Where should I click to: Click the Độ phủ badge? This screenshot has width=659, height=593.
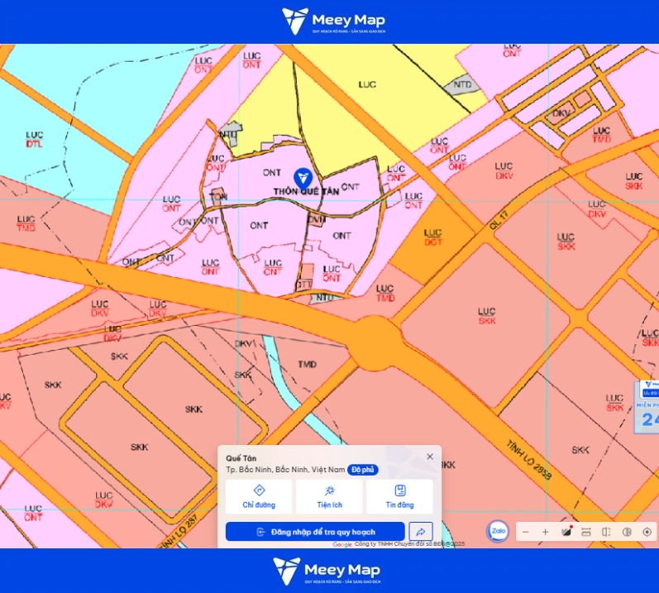pyautogui.click(x=363, y=470)
